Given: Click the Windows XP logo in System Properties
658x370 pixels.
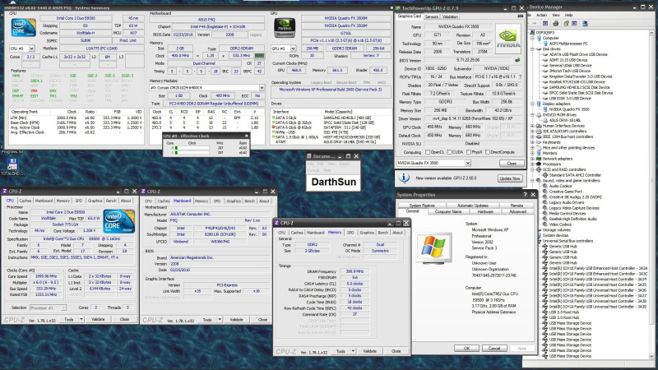Looking at the screenshot, I should click(434, 247).
